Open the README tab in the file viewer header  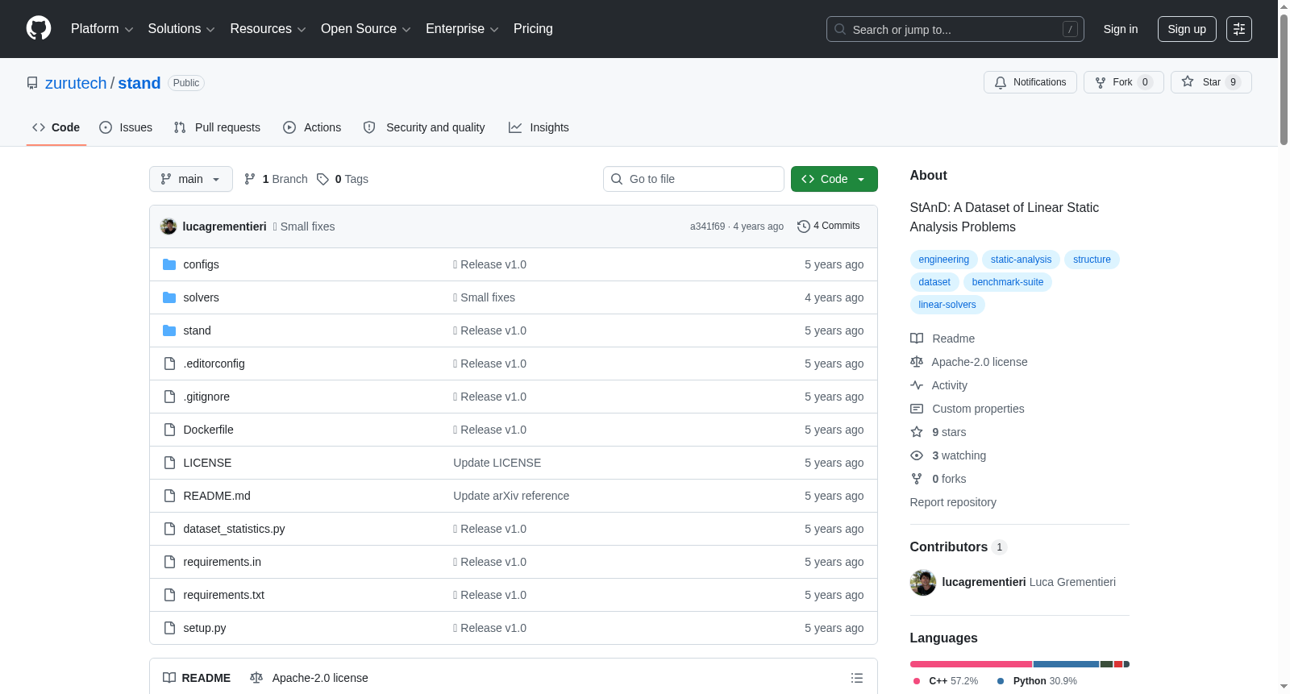197,678
